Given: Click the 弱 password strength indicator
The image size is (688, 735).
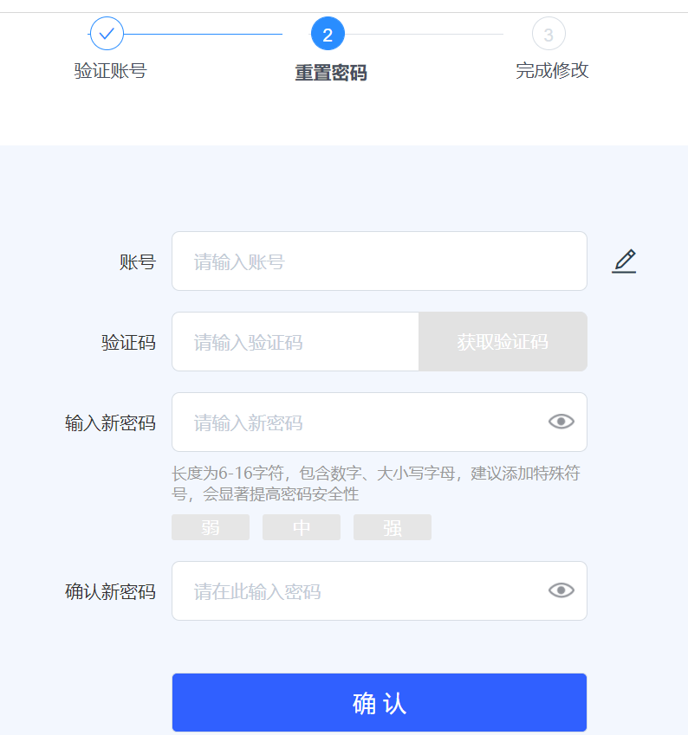Looking at the screenshot, I should tap(211, 527).
